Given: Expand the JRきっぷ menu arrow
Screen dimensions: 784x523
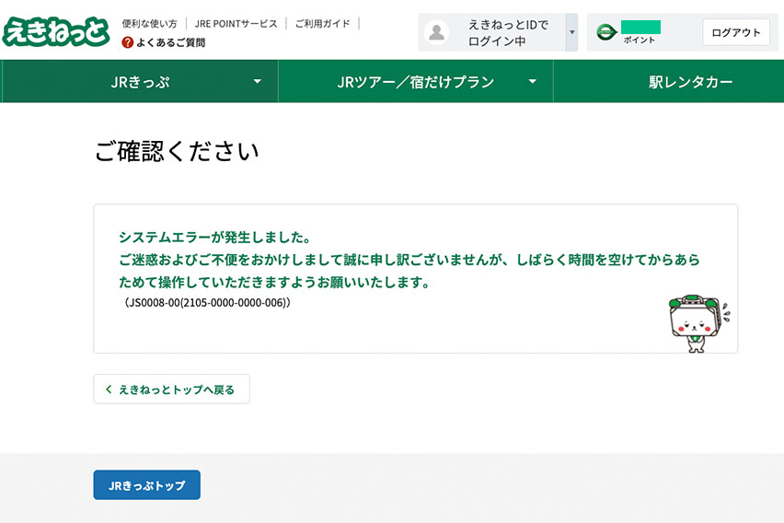Looking at the screenshot, I should coord(258,82).
